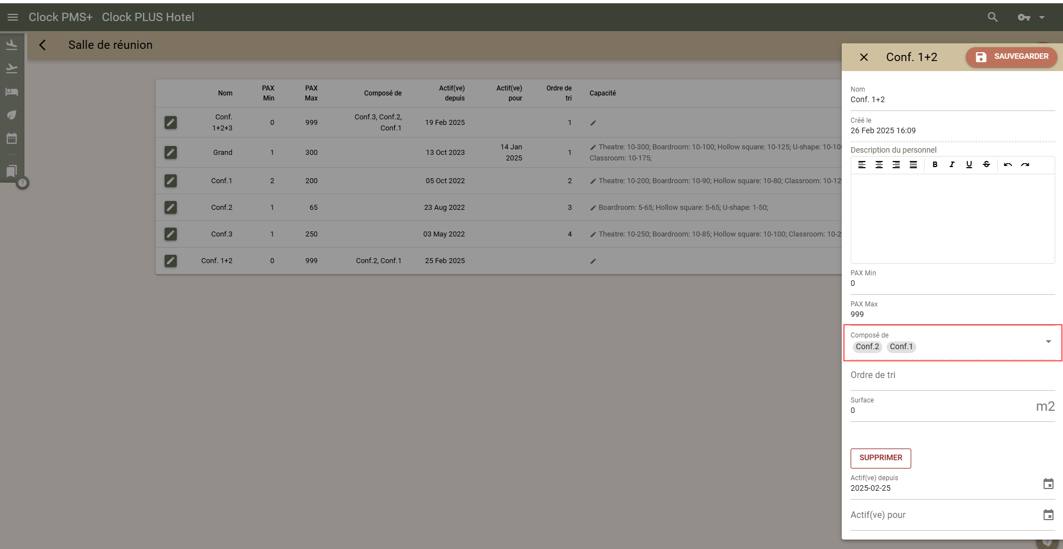Screen dimensions: 1063x549
Task: Edit the Conf.1 row
Action: (x=171, y=181)
